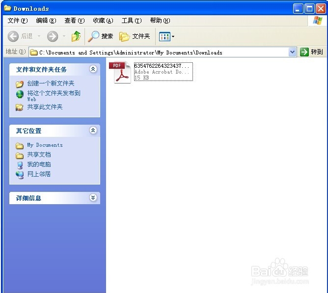Click the Downloads folder icon in title bar
Screen dimensions: 328x293
[7, 8]
